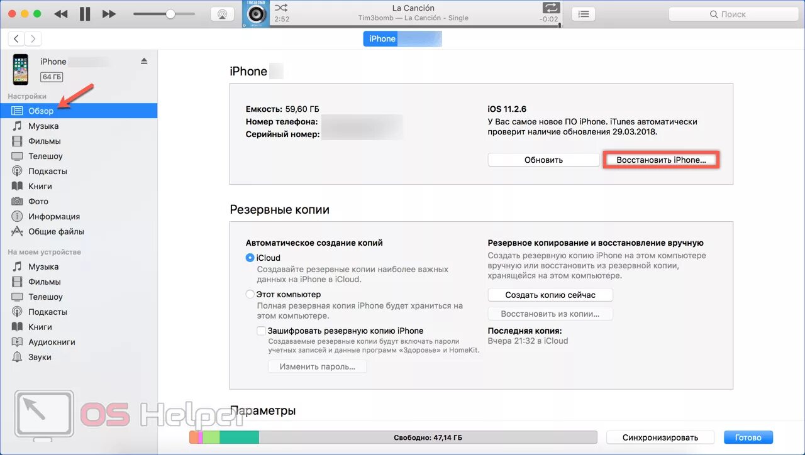Go to previous track with rewind icon
Screen dimensions: 805x455
point(61,14)
